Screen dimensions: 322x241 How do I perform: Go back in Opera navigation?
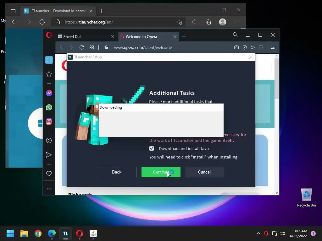(61, 48)
